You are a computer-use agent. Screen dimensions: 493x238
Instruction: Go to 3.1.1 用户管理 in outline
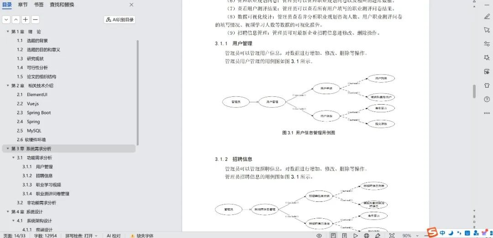(37, 167)
